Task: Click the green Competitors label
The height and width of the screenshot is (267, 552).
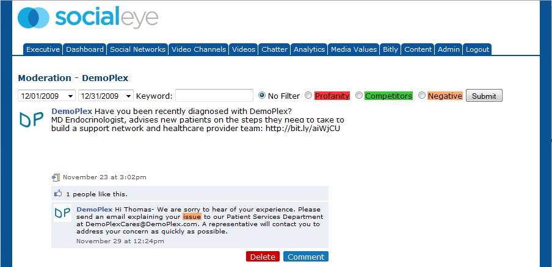Action: pos(388,96)
